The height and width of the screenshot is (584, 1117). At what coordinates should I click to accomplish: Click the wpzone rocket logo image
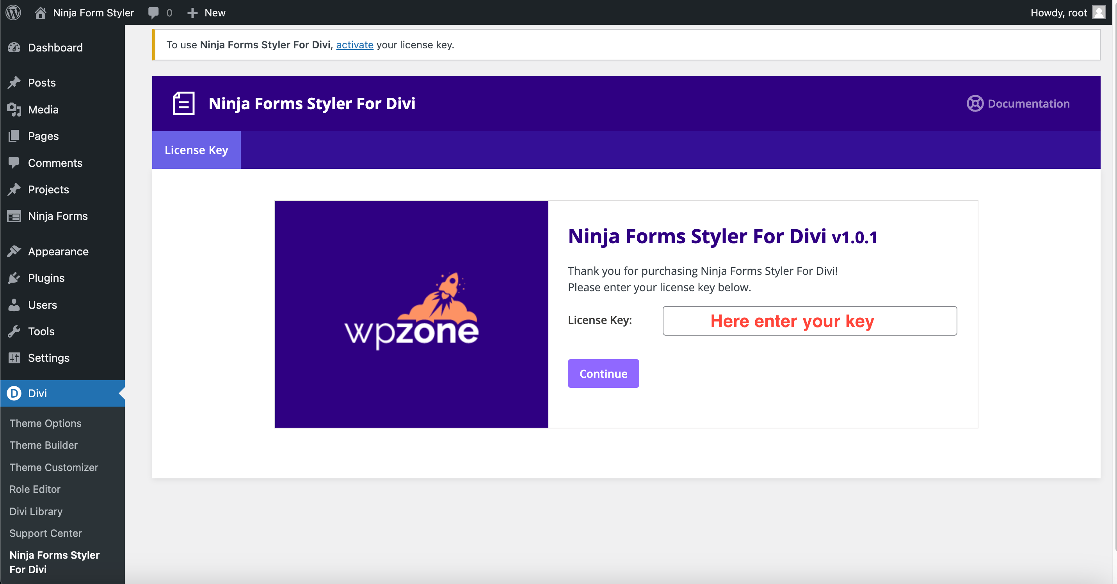click(411, 311)
